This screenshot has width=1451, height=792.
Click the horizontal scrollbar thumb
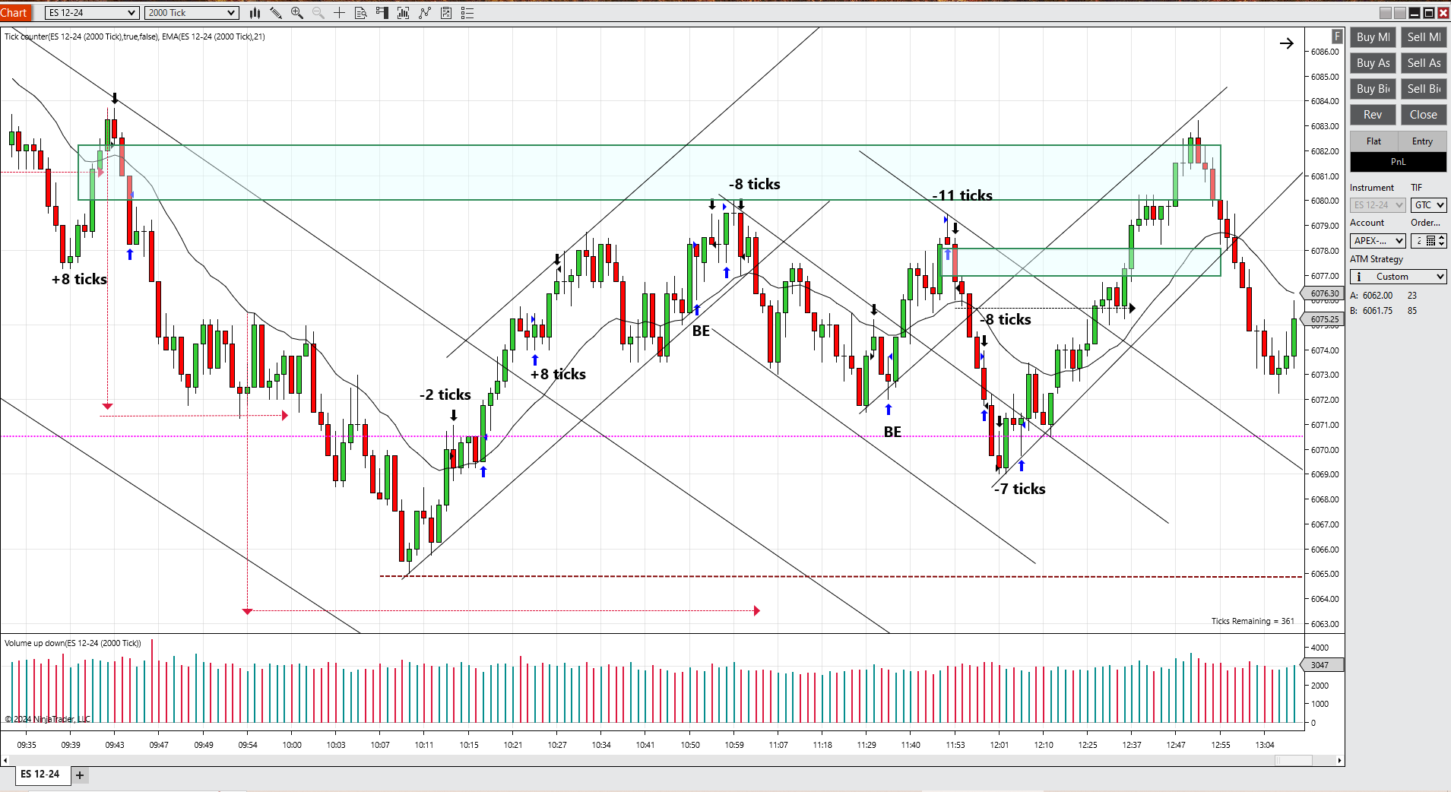click(1294, 761)
